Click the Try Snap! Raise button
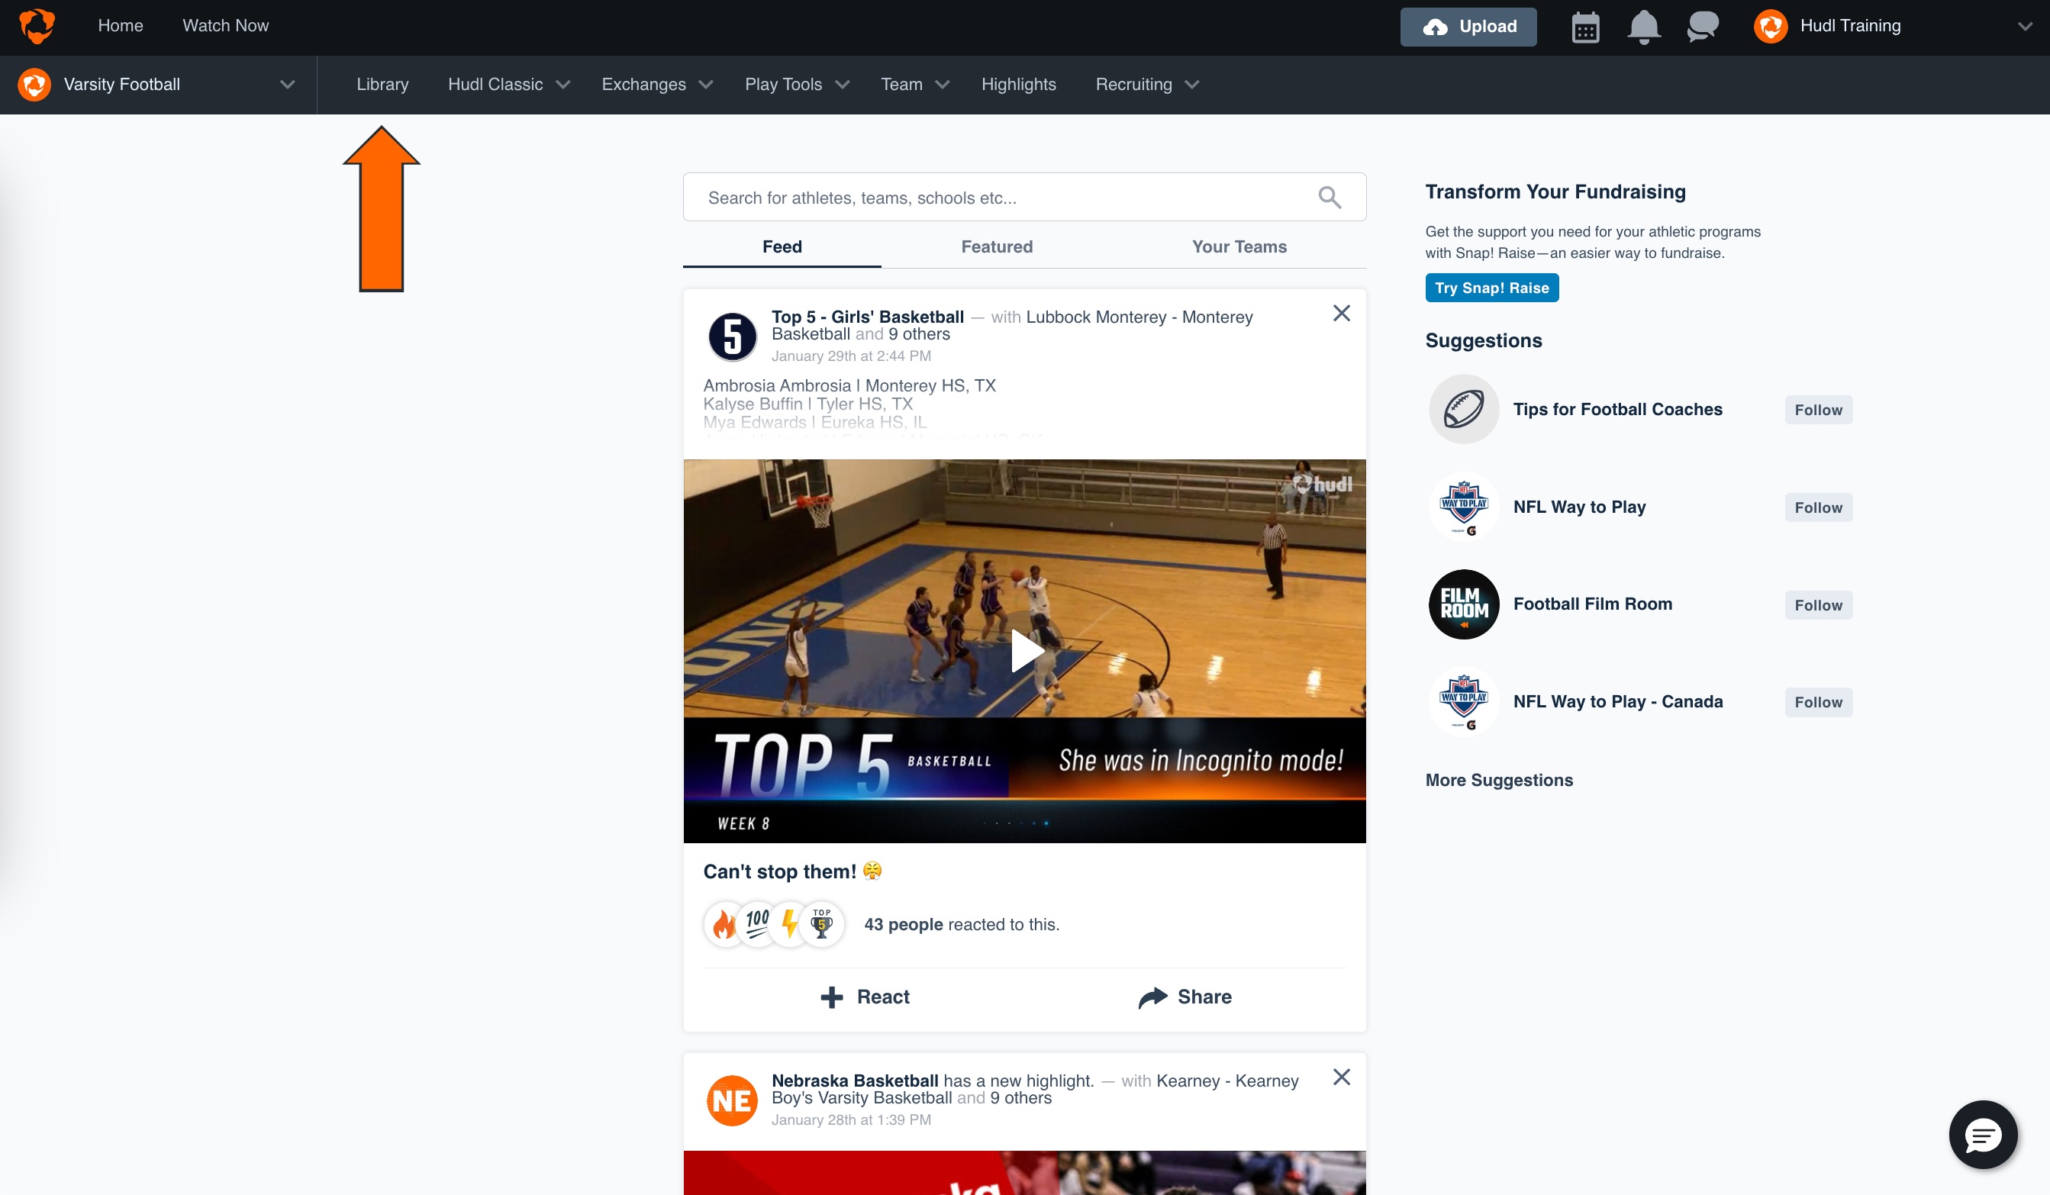 [x=1491, y=287]
